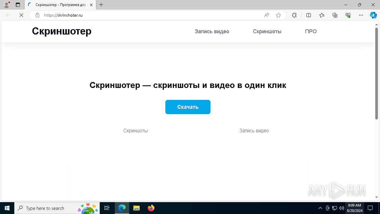Screen dimensions: 380x214
Task: Show hidden tray icons chevron
Action: pyautogui.click(x=320, y=208)
